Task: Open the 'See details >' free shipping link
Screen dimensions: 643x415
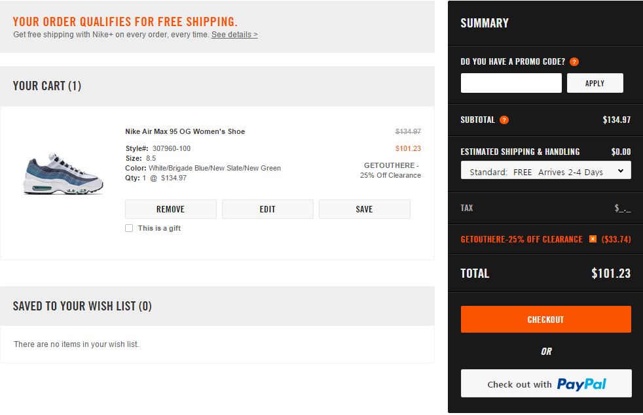Action: tap(234, 35)
